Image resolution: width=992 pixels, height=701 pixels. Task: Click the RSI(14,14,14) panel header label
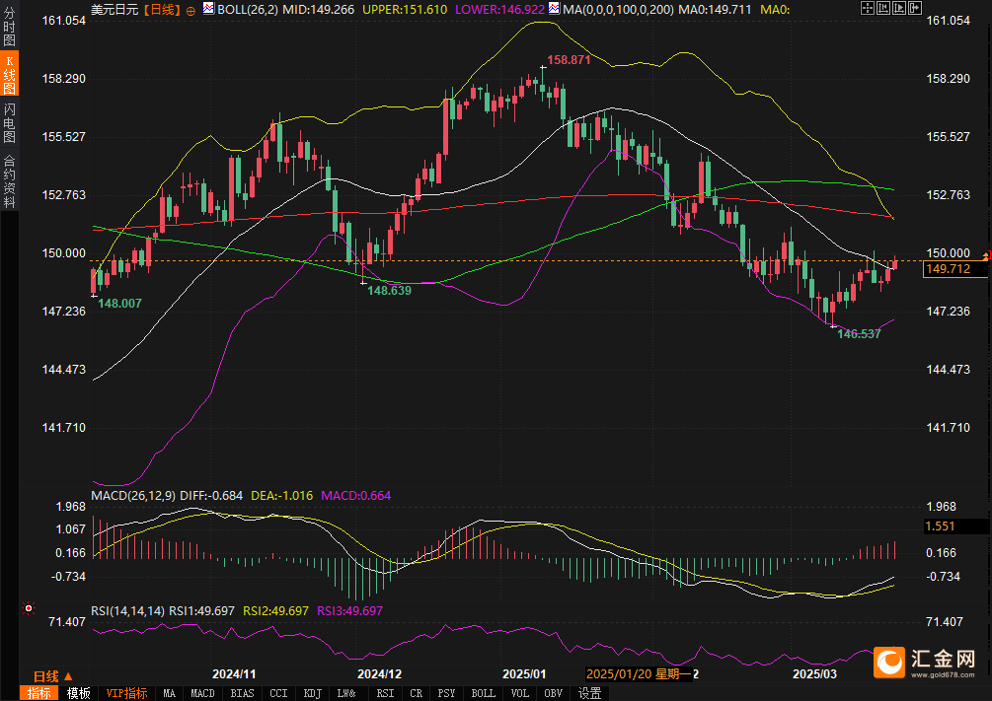point(127,611)
